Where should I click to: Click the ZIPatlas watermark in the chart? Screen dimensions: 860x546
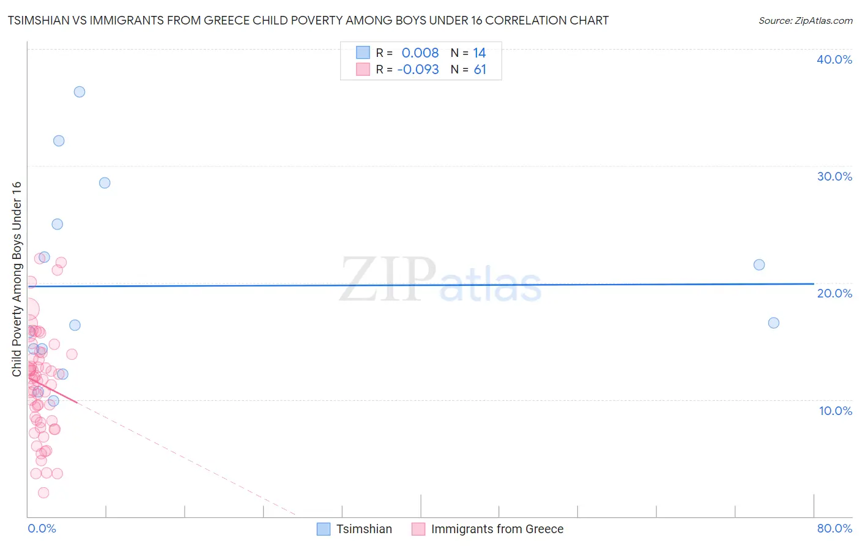[440, 280]
